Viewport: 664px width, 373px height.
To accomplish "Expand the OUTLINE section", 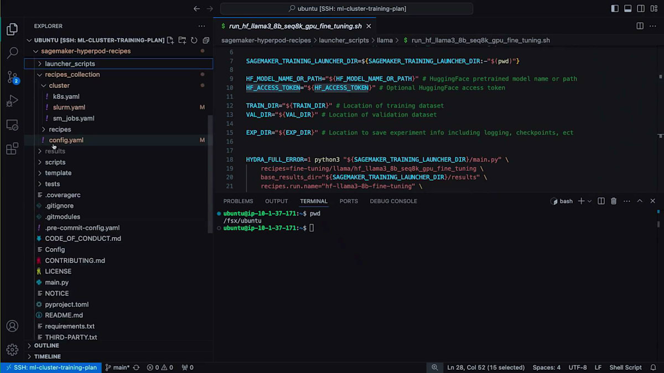I will click(46, 345).
